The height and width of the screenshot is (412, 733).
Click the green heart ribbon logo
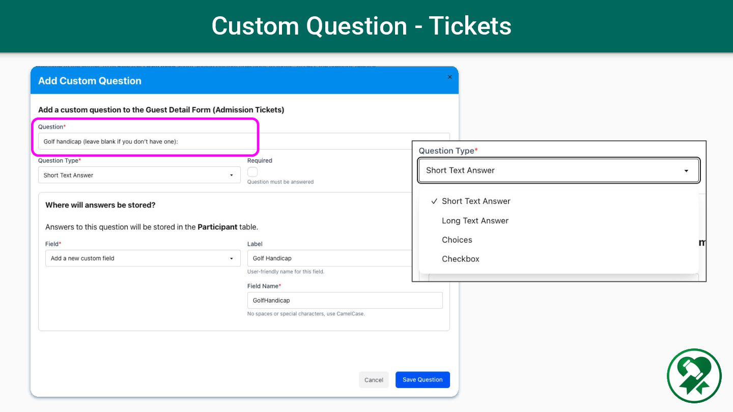coord(694,376)
